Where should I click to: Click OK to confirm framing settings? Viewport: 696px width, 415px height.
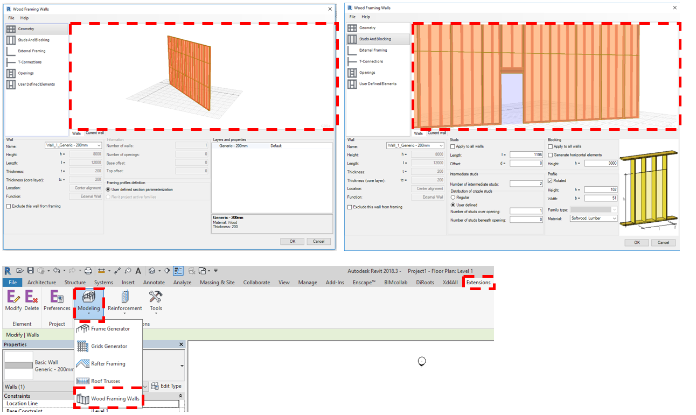(636, 242)
